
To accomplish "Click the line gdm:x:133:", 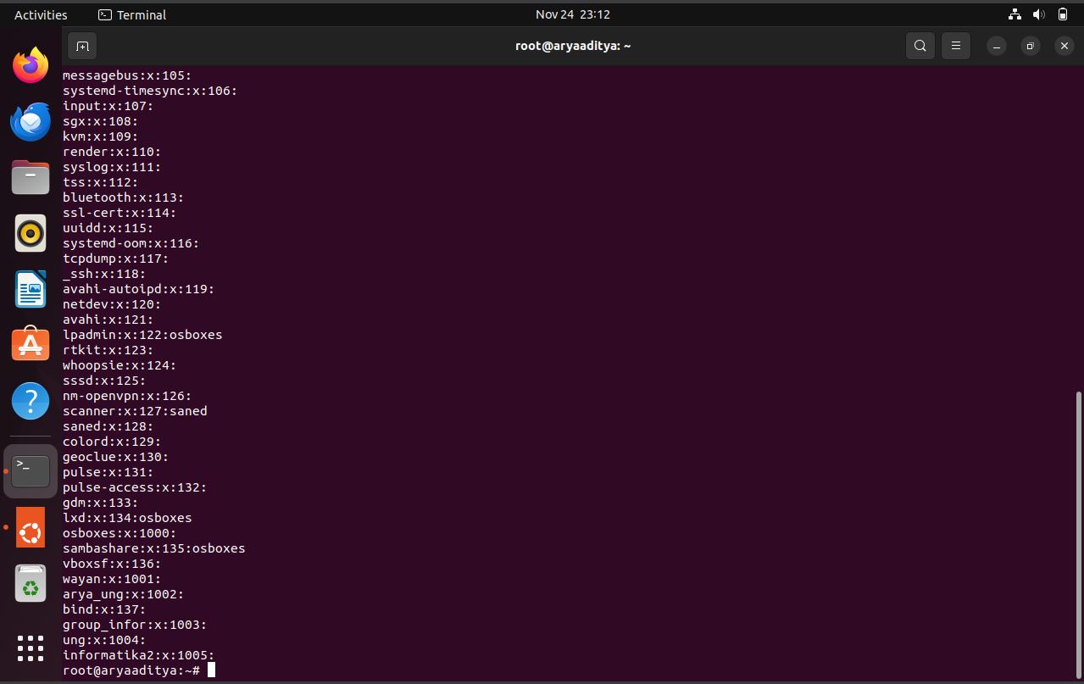I will coord(101,503).
